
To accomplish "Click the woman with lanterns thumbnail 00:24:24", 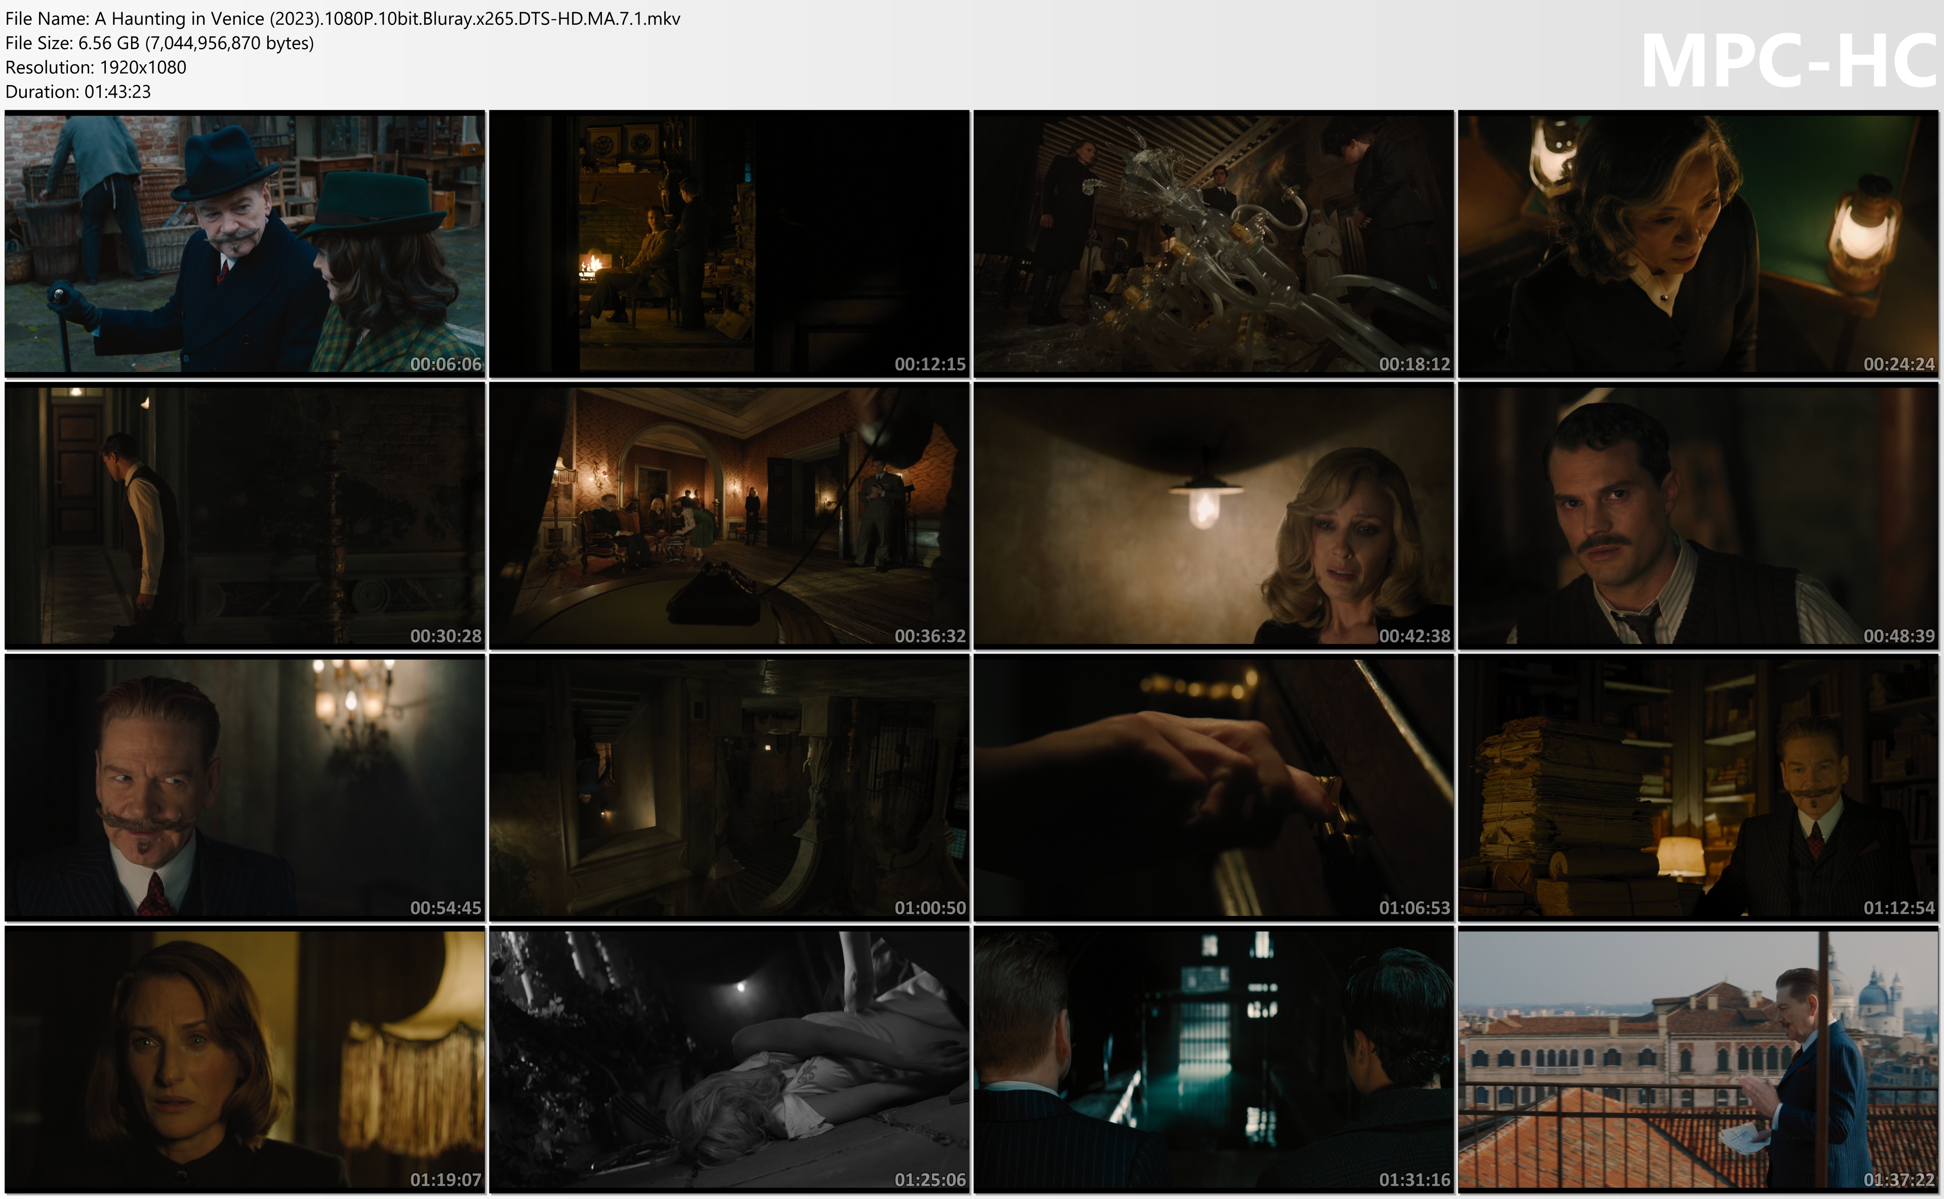I will [1697, 244].
